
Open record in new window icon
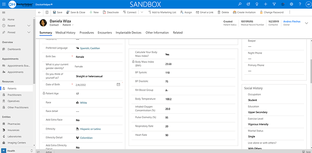click(47, 12)
